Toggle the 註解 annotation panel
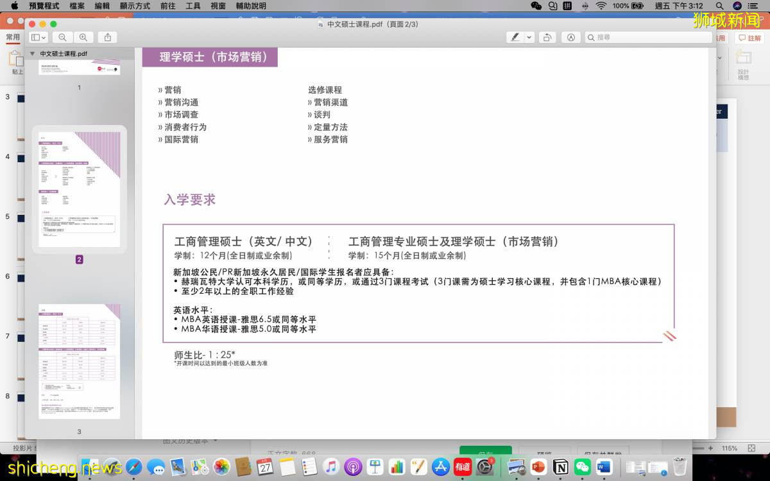Image resolution: width=770 pixels, height=481 pixels. 749,37
